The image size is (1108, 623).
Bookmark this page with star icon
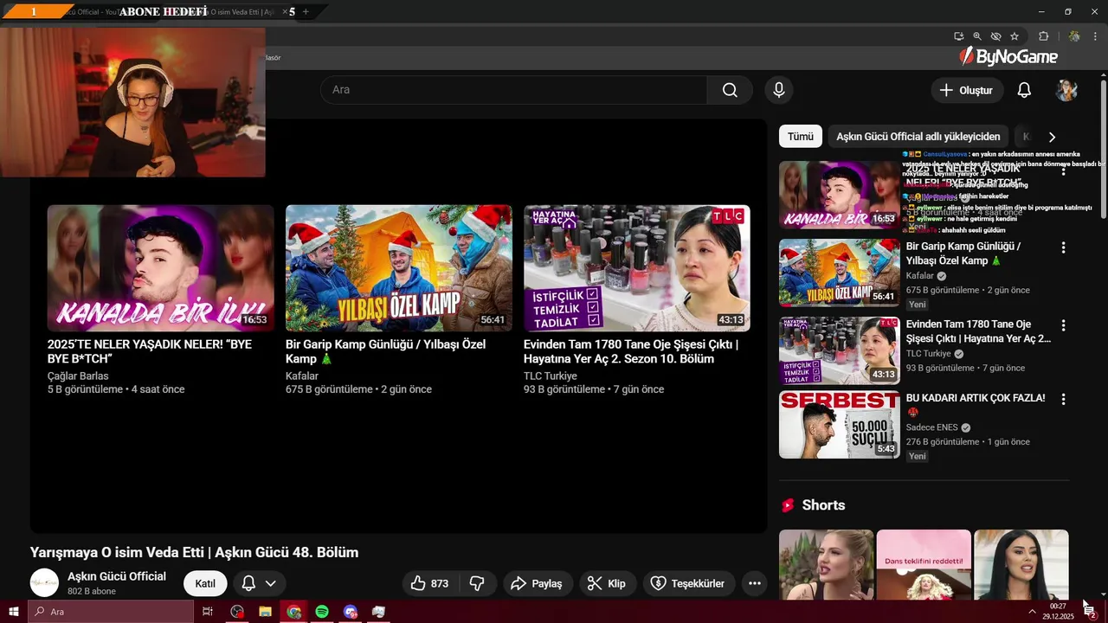tap(1015, 36)
